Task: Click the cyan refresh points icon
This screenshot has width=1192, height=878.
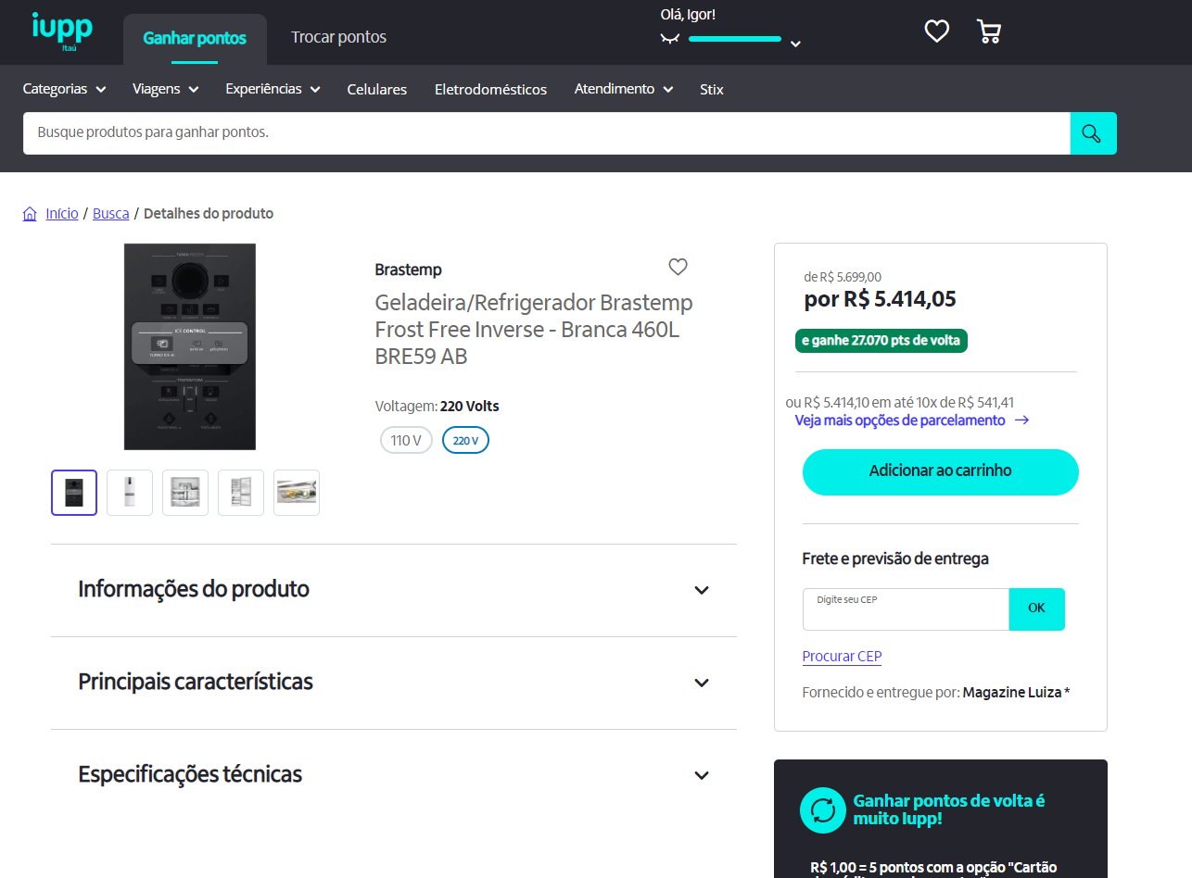Action: 822,810
